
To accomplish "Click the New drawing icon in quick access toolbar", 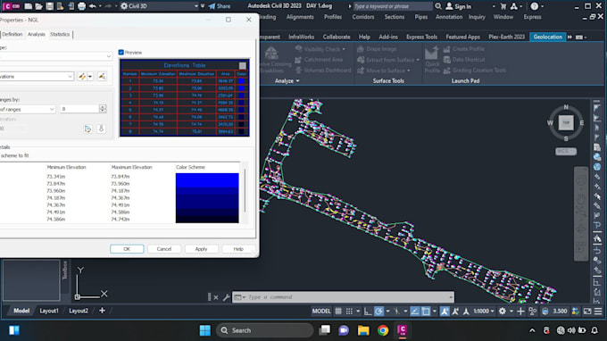I will [x=29, y=6].
